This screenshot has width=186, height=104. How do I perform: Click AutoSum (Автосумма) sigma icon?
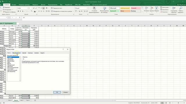coord(161,7)
